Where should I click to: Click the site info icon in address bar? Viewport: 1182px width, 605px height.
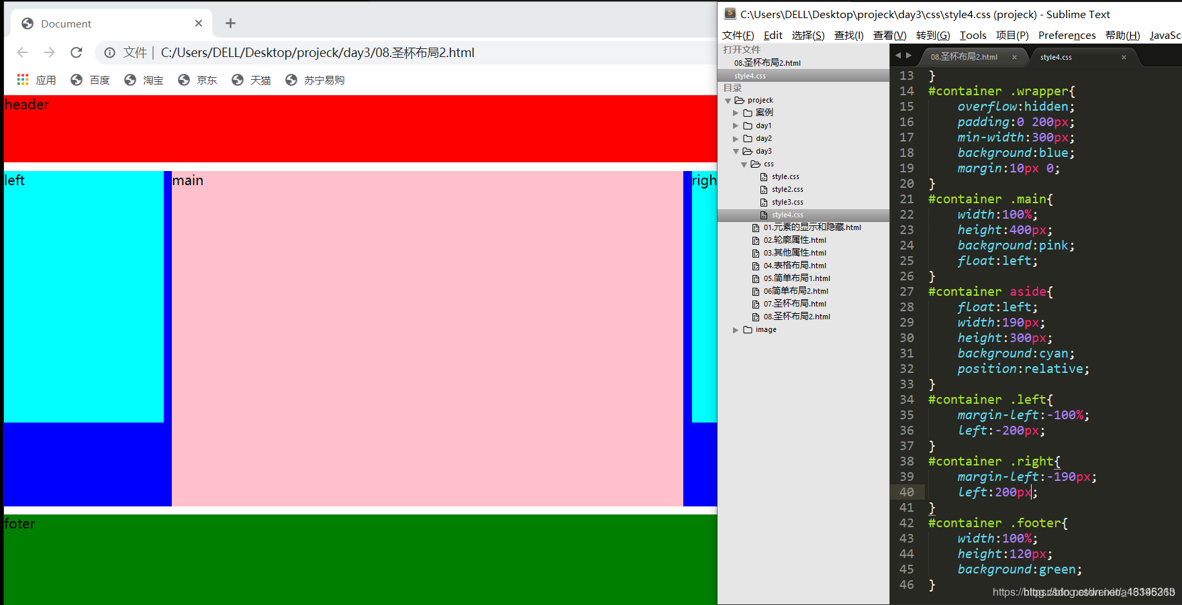point(109,52)
